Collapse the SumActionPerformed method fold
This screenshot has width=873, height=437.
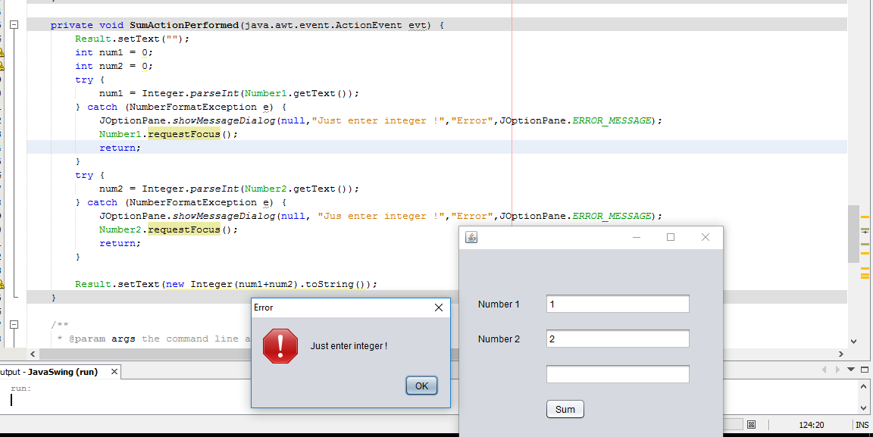click(x=14, y=24)
